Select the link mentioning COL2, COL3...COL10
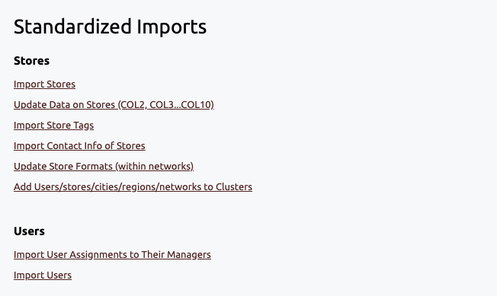Screen dimensions: 497x296 (114, 105)
